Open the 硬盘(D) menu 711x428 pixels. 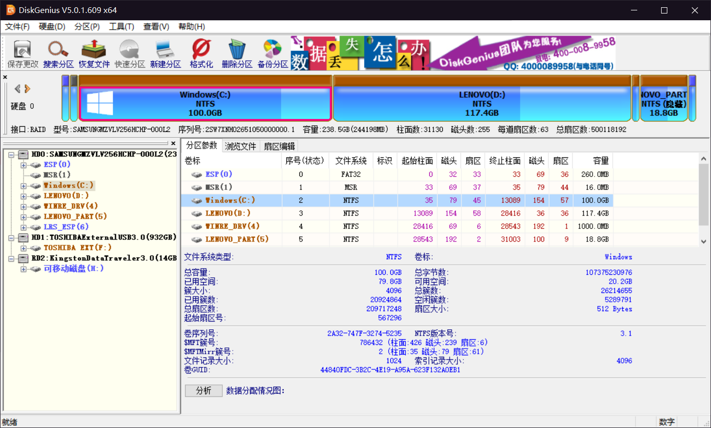52,26
